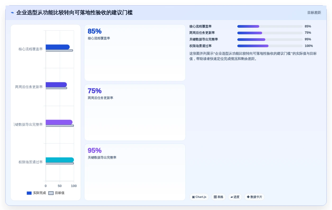Image resolution: width=332 pixels, height=210 pixels.
Task: Click the x-axis tick label 50
Action: [60, 186]
